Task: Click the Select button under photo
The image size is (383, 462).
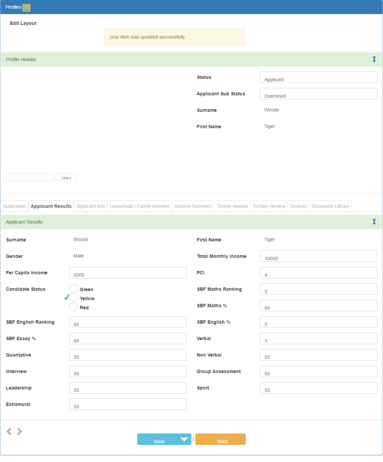Action: click(x=66, y=178)
